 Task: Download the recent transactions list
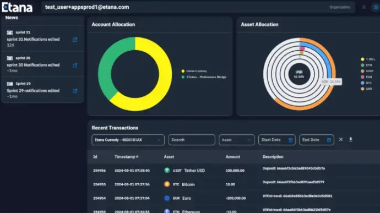(x=350, y=139)
